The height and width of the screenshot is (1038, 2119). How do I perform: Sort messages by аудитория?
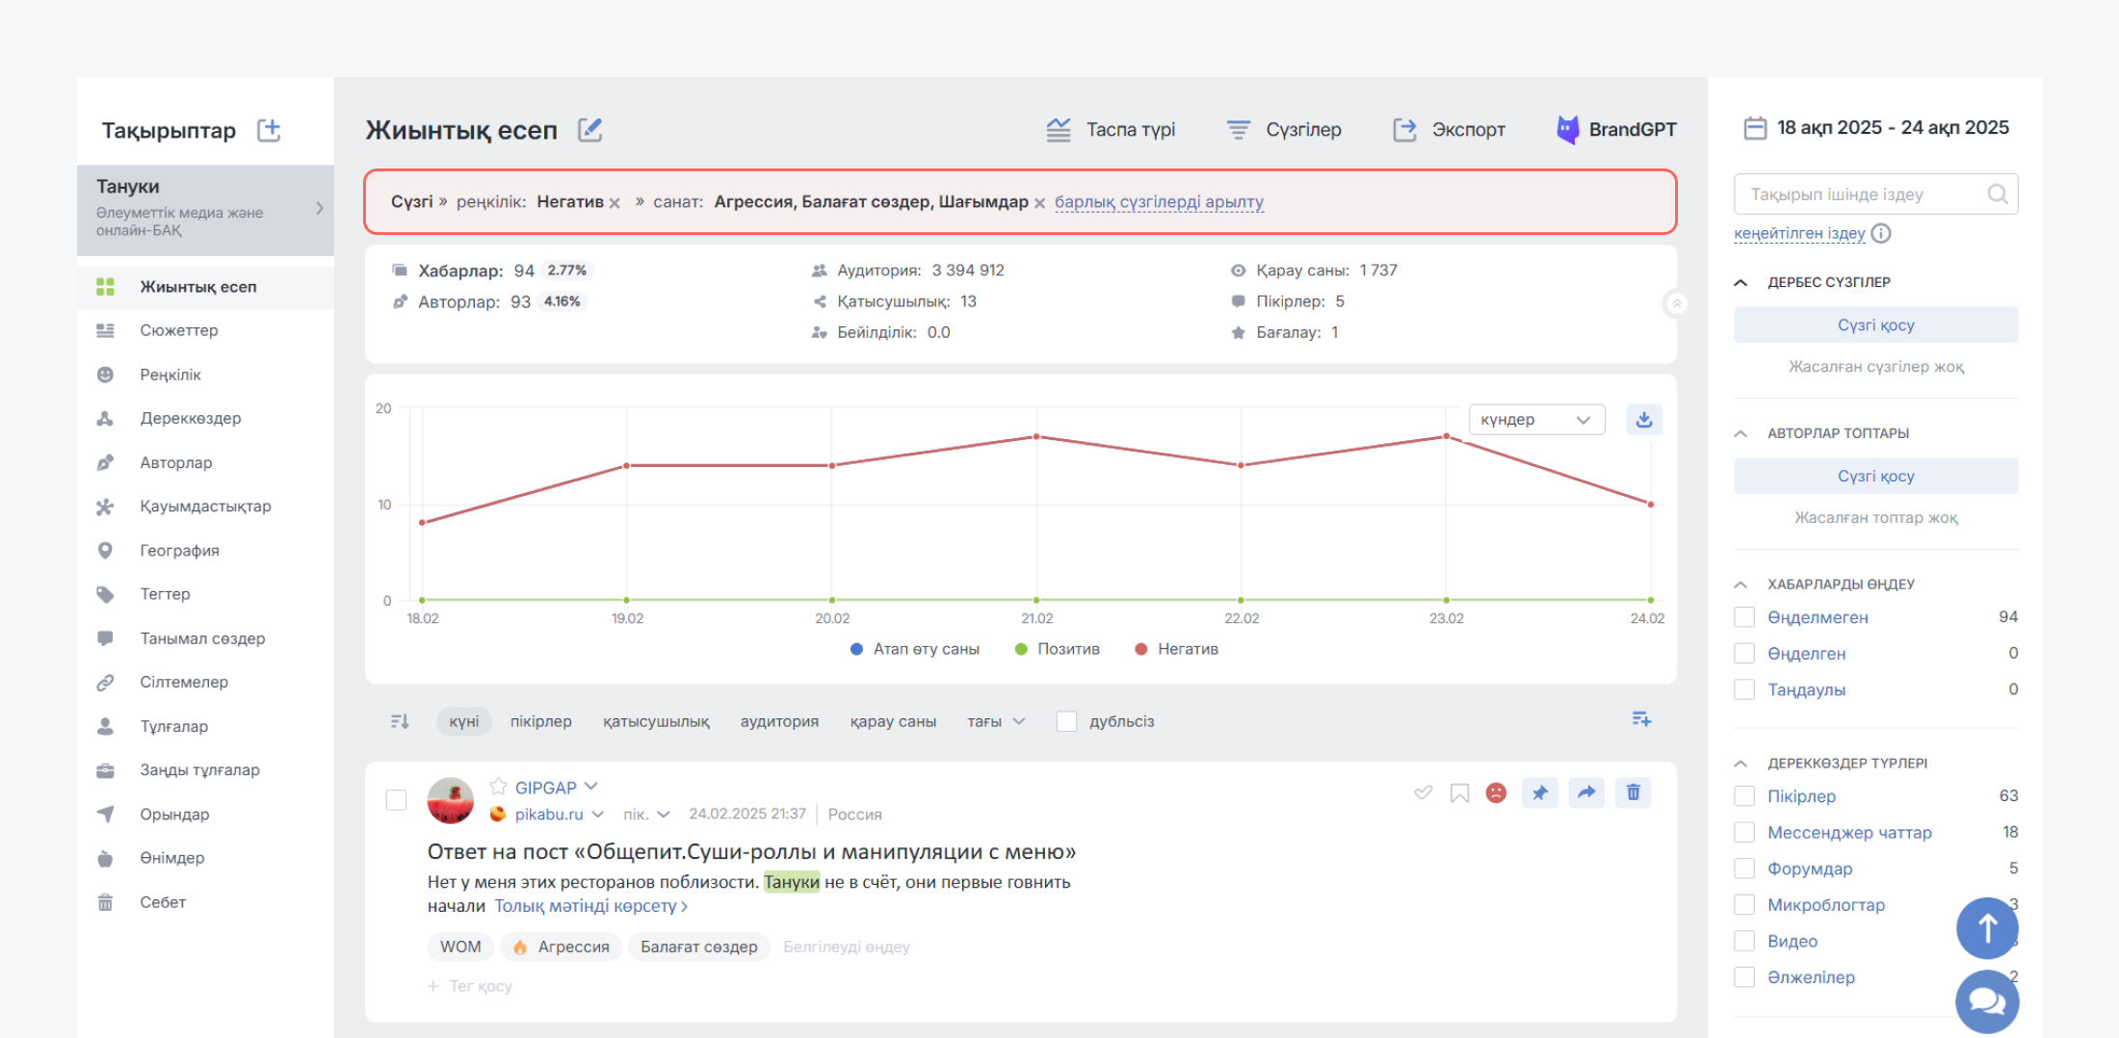(779, 721)
